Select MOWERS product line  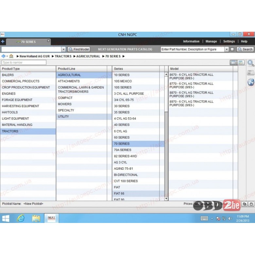tap(84, 104)
